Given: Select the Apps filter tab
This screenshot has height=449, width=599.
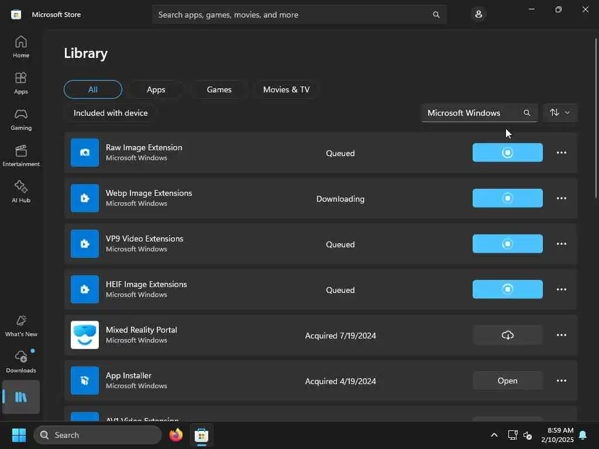Looking at the screenshot, I should click(156, 89).
